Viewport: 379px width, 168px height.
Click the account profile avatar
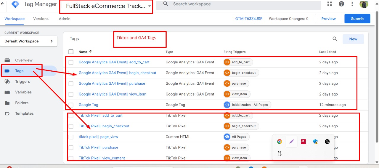point(364,4)
